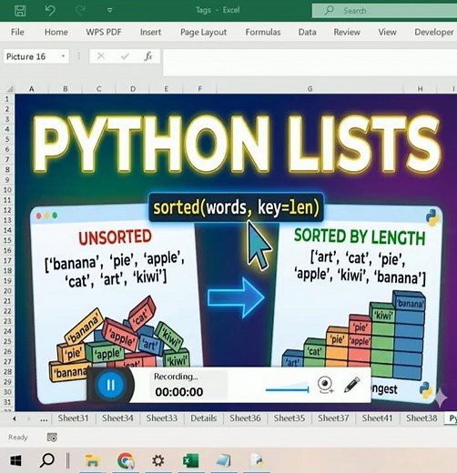Select the Developer tab
457x473 pixels.
(x=434, y=32)
